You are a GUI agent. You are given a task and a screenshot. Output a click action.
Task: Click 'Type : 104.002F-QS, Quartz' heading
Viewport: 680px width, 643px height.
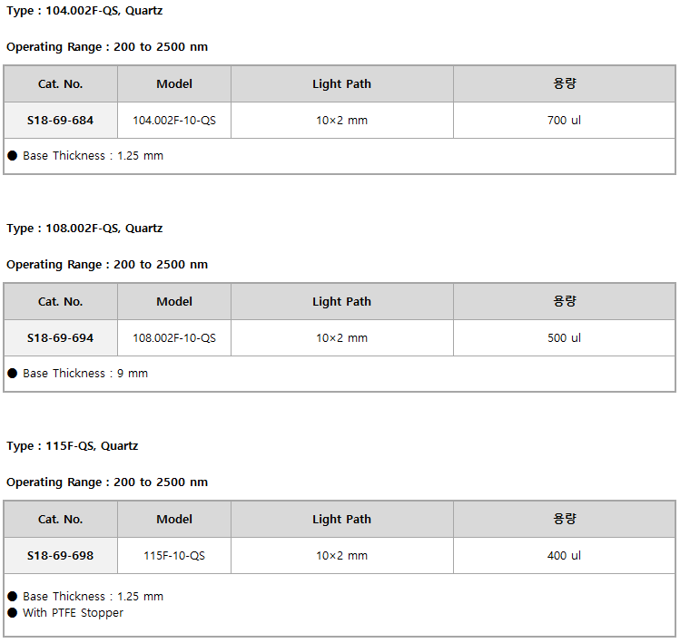(84, 11)
